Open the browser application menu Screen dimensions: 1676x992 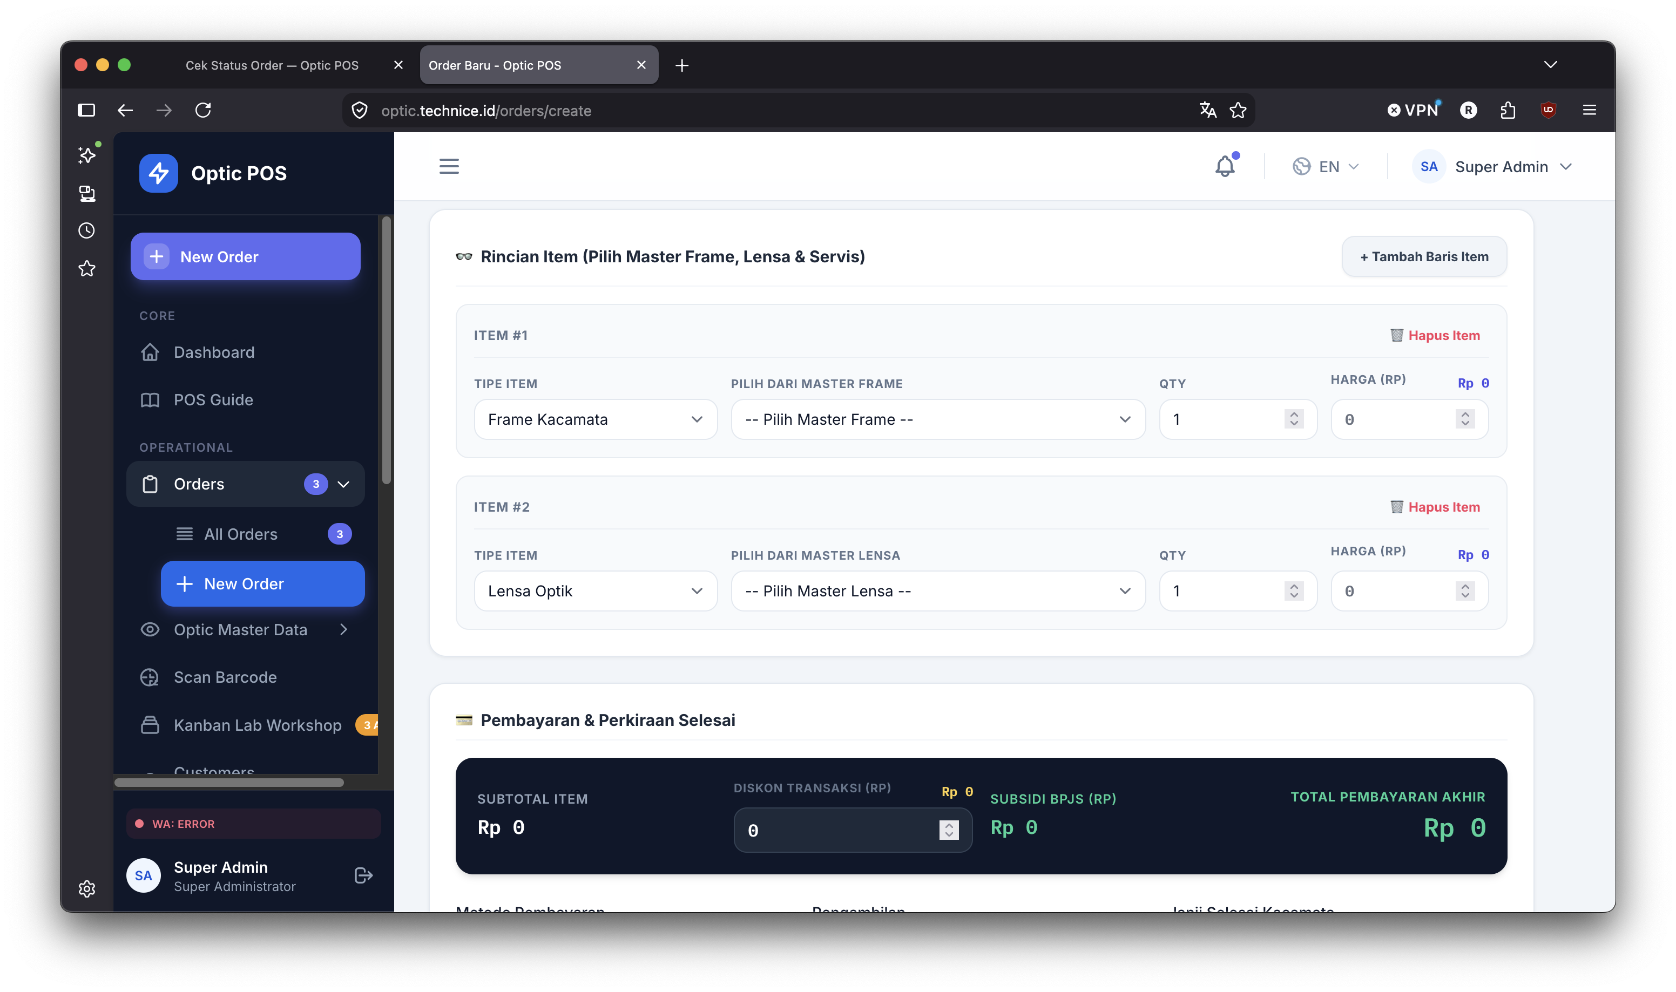coord(1589,110)
